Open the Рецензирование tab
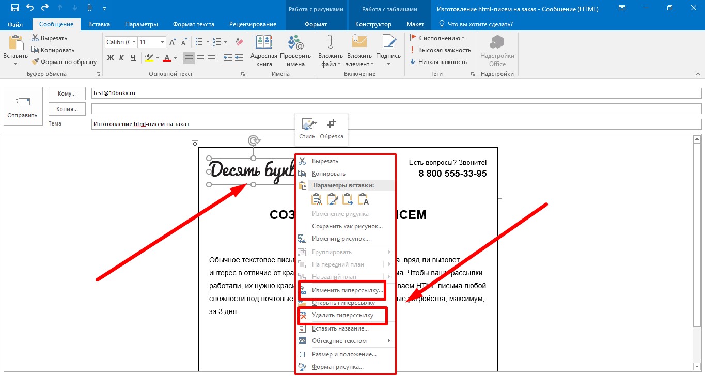This screenshot has width=705, height=376. click(253, 24)
